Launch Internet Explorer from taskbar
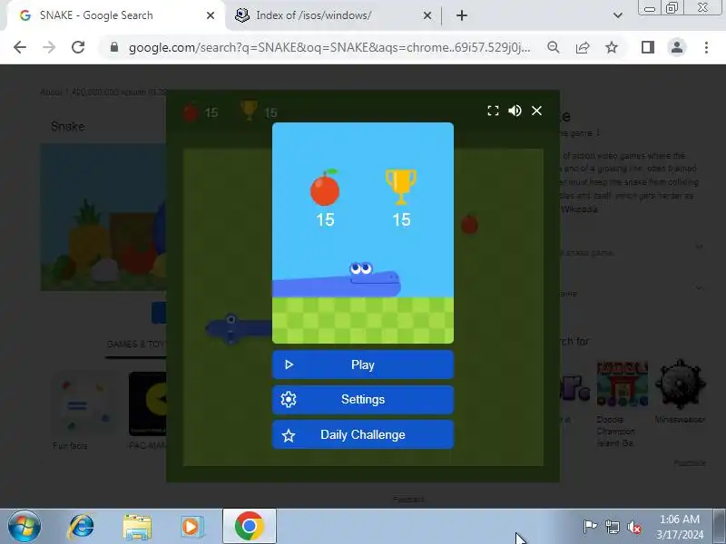The width and height of the screenshot is (726, 544). (81, 527)
